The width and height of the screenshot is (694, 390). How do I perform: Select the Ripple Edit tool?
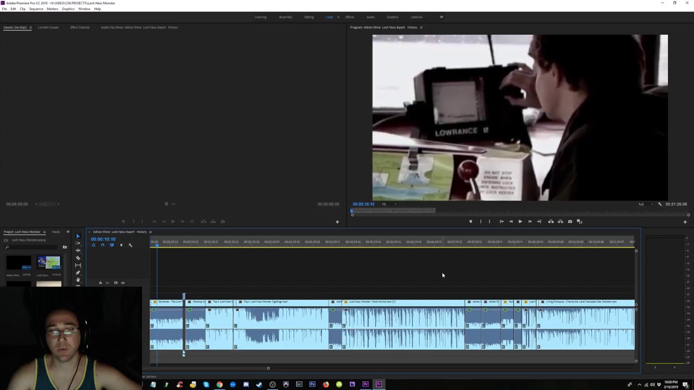click(78, 250)
